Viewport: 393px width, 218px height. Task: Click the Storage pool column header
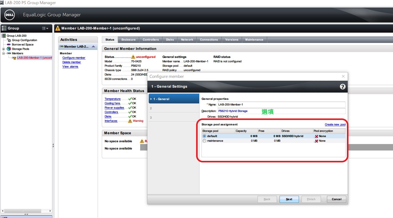point(218,131)
